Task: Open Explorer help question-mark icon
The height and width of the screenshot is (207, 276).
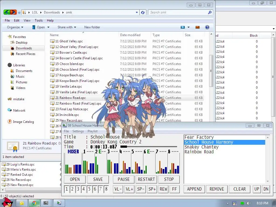Action: 207,27
